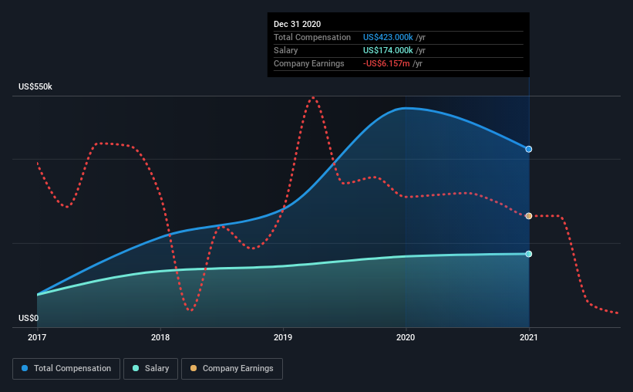Image resolution: width=633 pixels, height=392 pixels.
Task: Click the US$423.000k total compensation value
Action: coord(388,37)
